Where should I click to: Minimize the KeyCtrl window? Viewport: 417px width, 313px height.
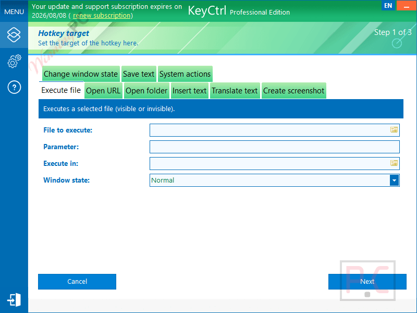pos(407,5)
